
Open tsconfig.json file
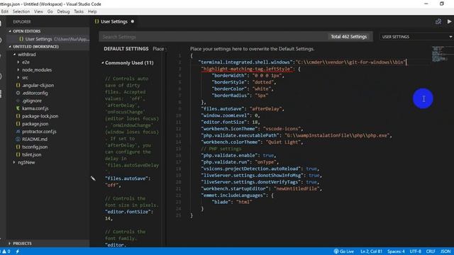35,147
